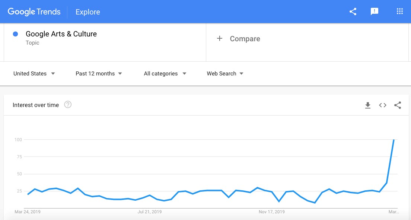Download the Interest over time chart as CSV
Viewport: 411px width, 220px height.
(x=368, y=105)
